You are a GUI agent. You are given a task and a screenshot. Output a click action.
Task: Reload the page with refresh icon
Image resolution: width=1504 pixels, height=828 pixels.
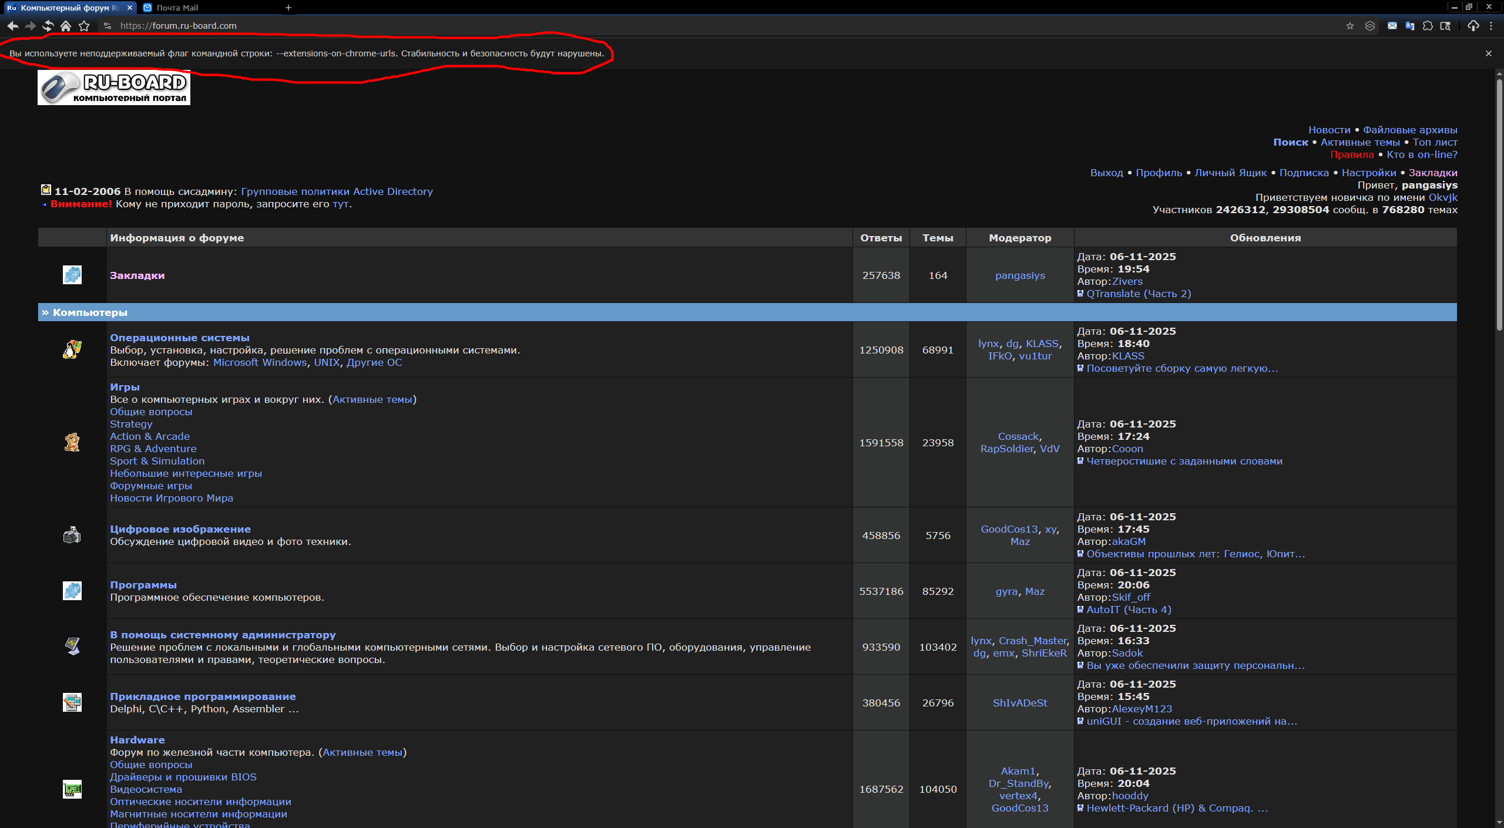pos(48,26)
